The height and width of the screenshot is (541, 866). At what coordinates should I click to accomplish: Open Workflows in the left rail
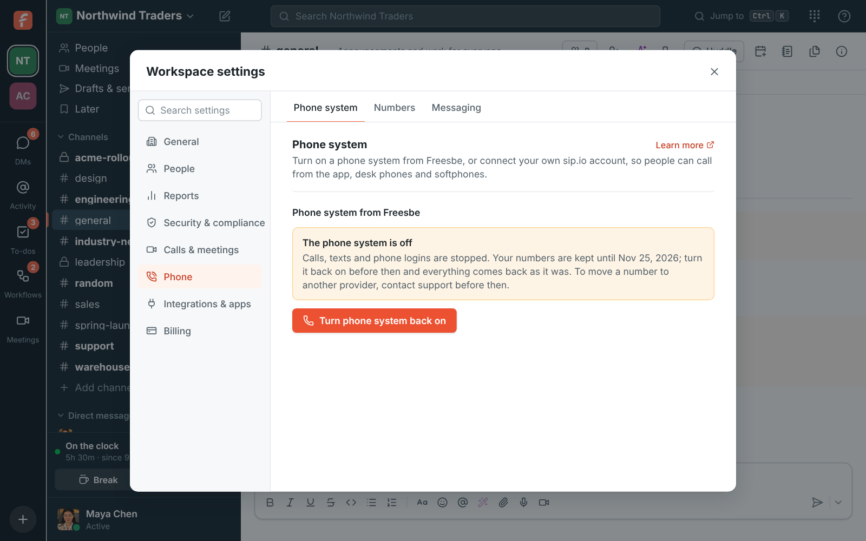point(23,282)
